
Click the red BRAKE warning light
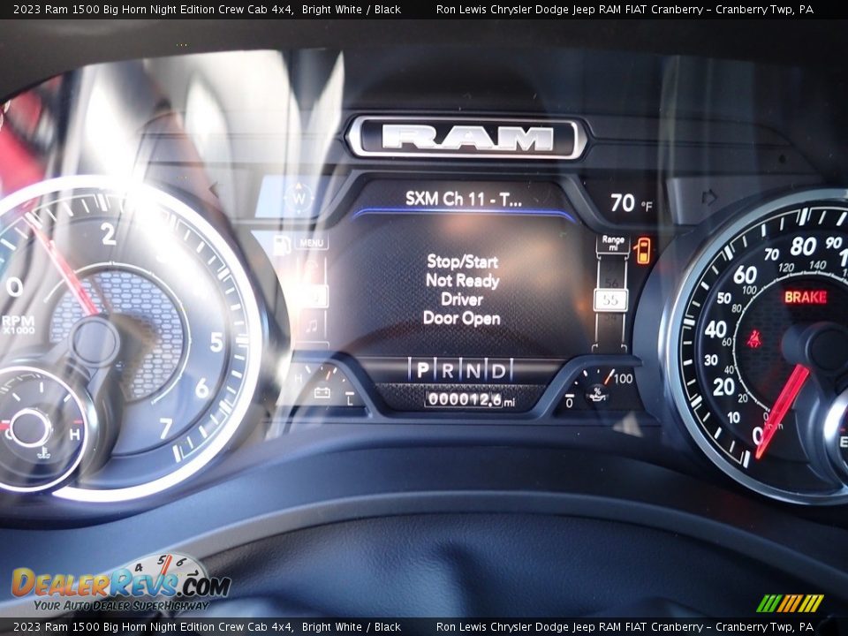tap(806, 297)
